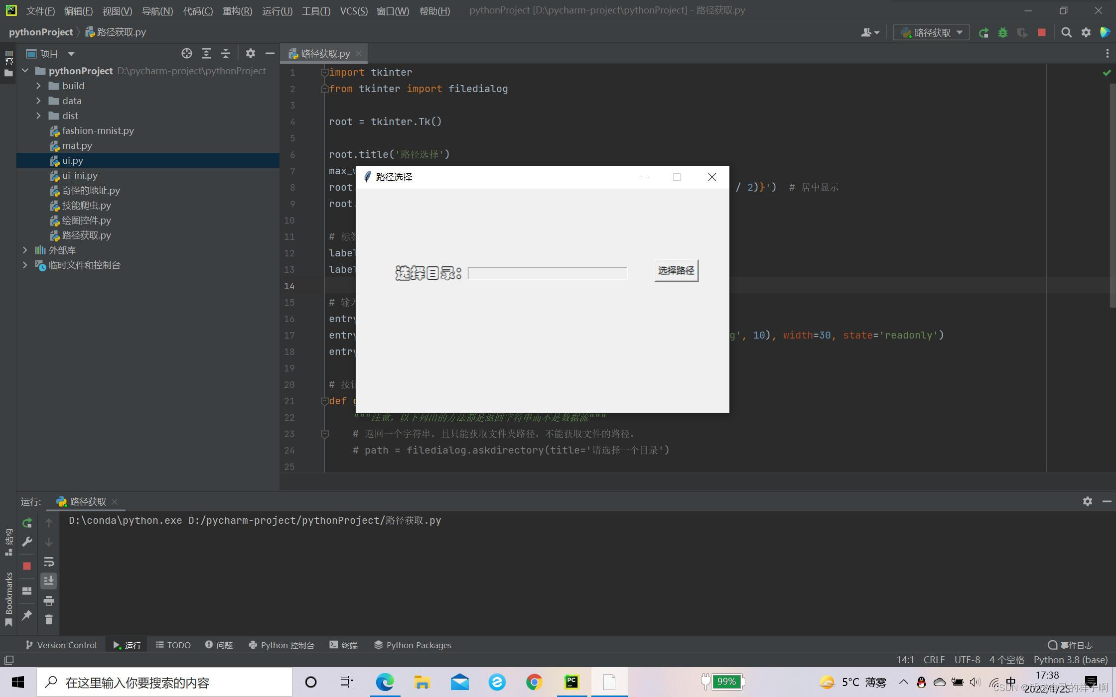Open the 重构(R) menu
Image resolution: width=1116 pixels, height=697 pixels.
(237, 10)
